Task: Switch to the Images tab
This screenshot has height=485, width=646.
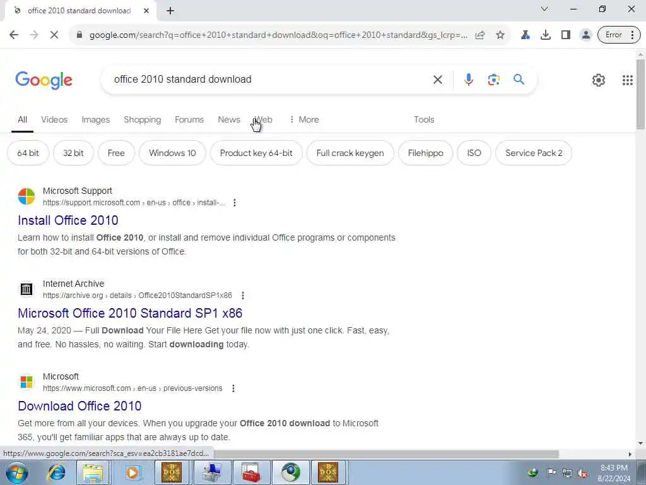Action: (96, 119)
